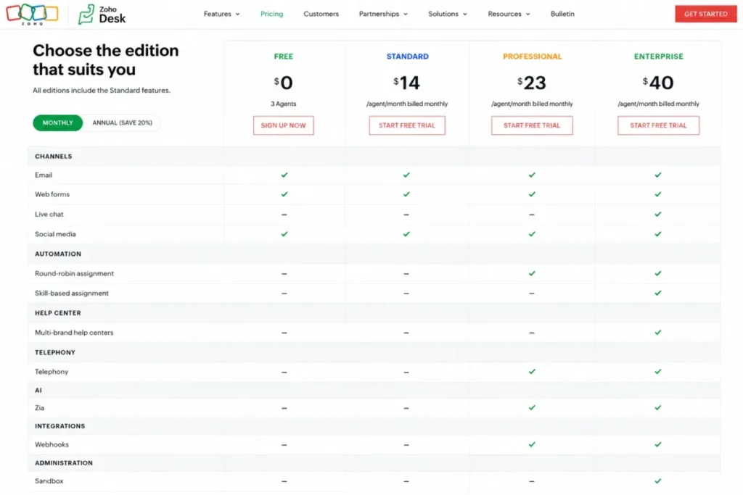
Task: Click Webhooks checkmark under Enterprise
Action: [x=657, y=445]
